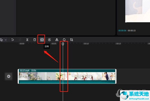Image resolution: width=150 pixels, height=101 pixels.
Task: Click the greyed-out redo arrow
Action: tap(20, 40)
